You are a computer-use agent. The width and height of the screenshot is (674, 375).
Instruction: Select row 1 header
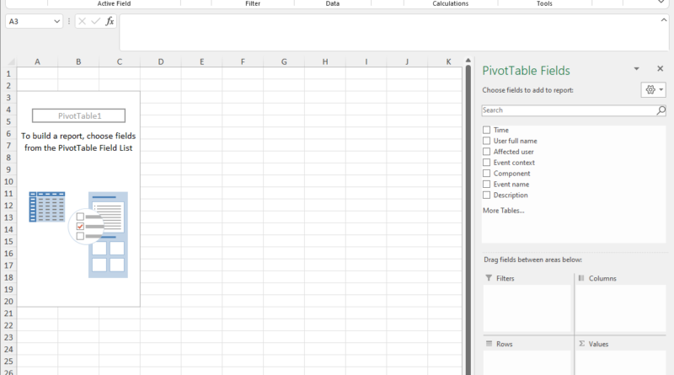pos(8,73)
